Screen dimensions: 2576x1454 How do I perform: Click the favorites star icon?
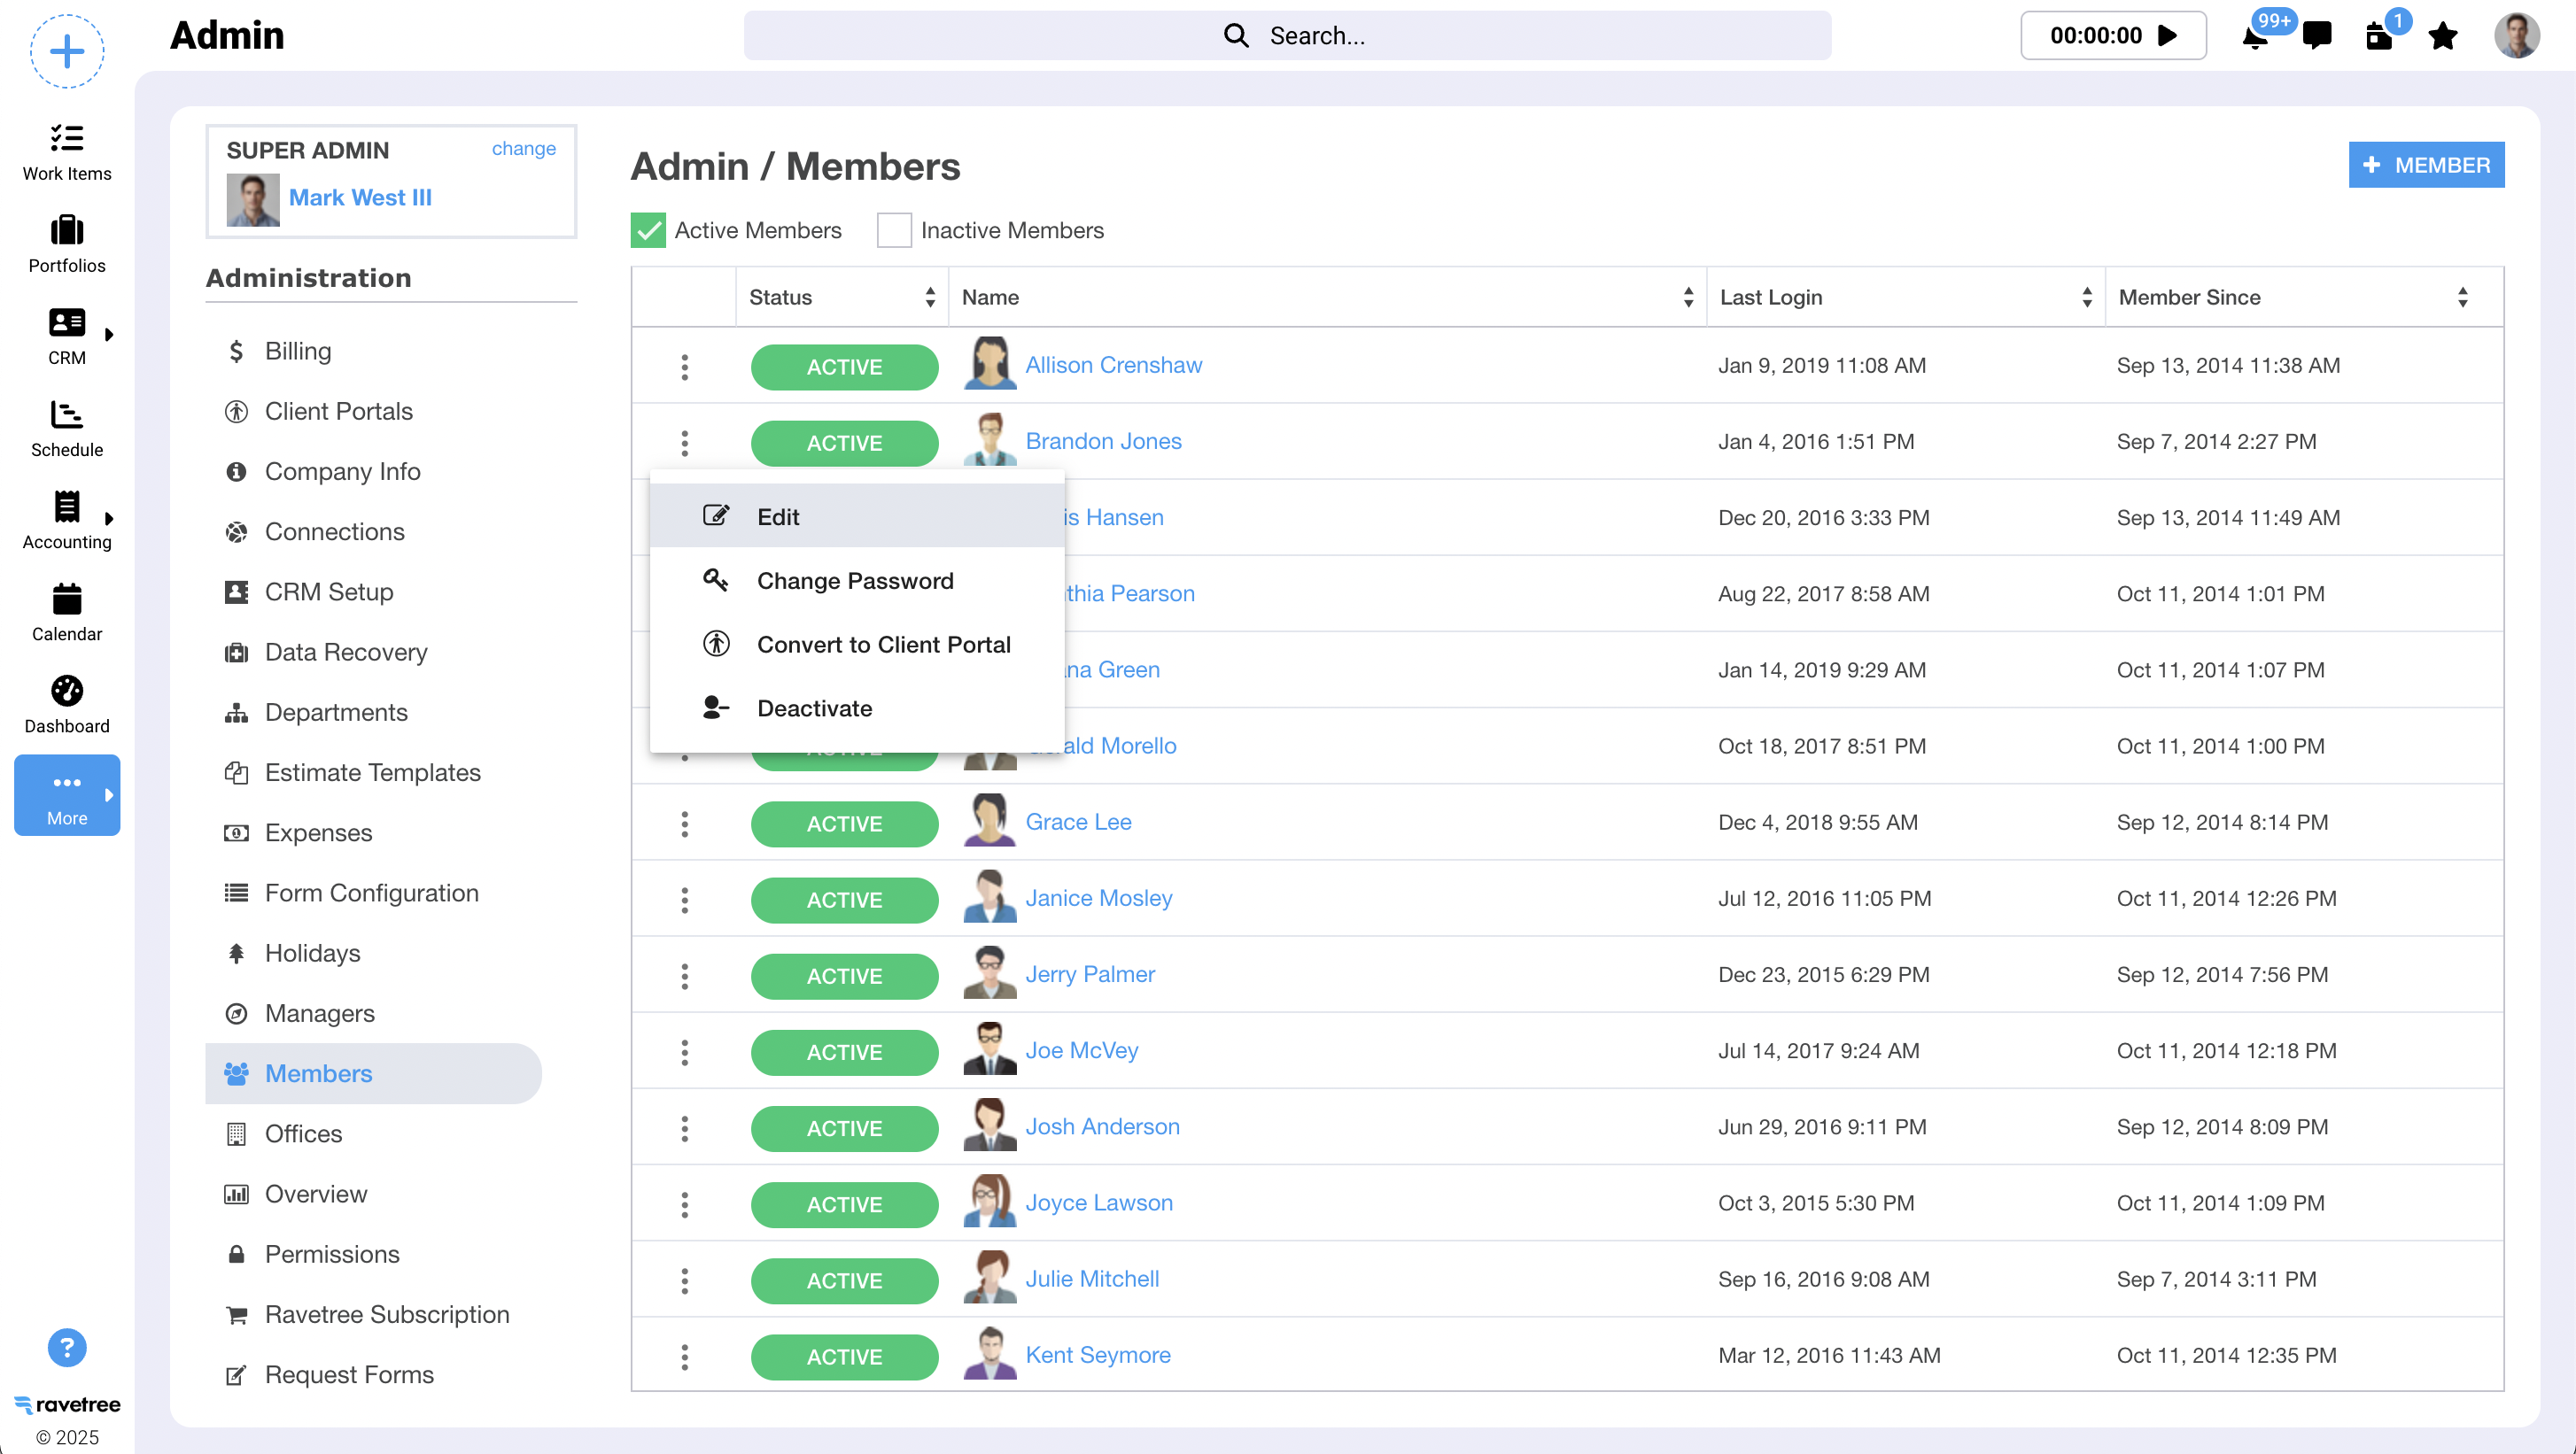pyautogui.click(x=2442, y=36)
